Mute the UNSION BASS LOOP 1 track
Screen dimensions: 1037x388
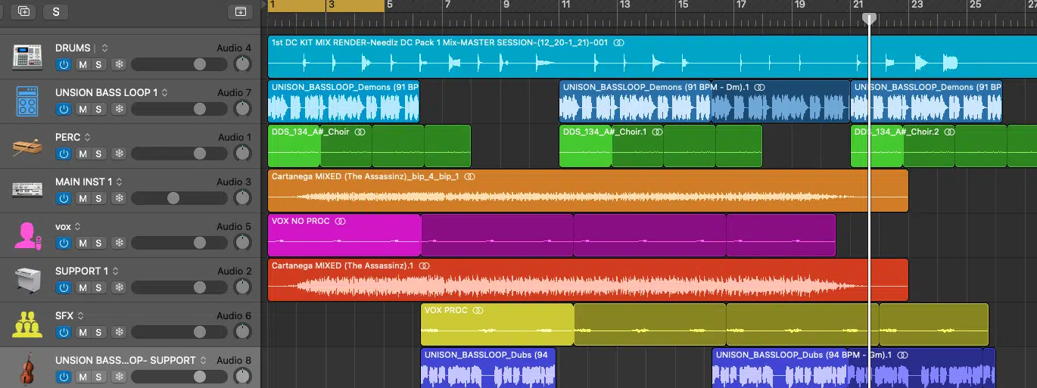[x=83, y=109]
